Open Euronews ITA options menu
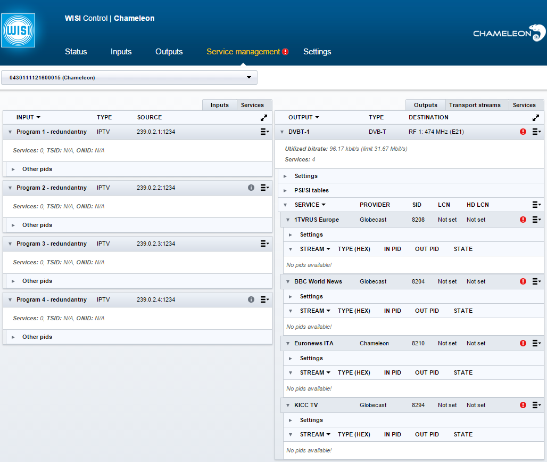 click(x=536, y=343)
